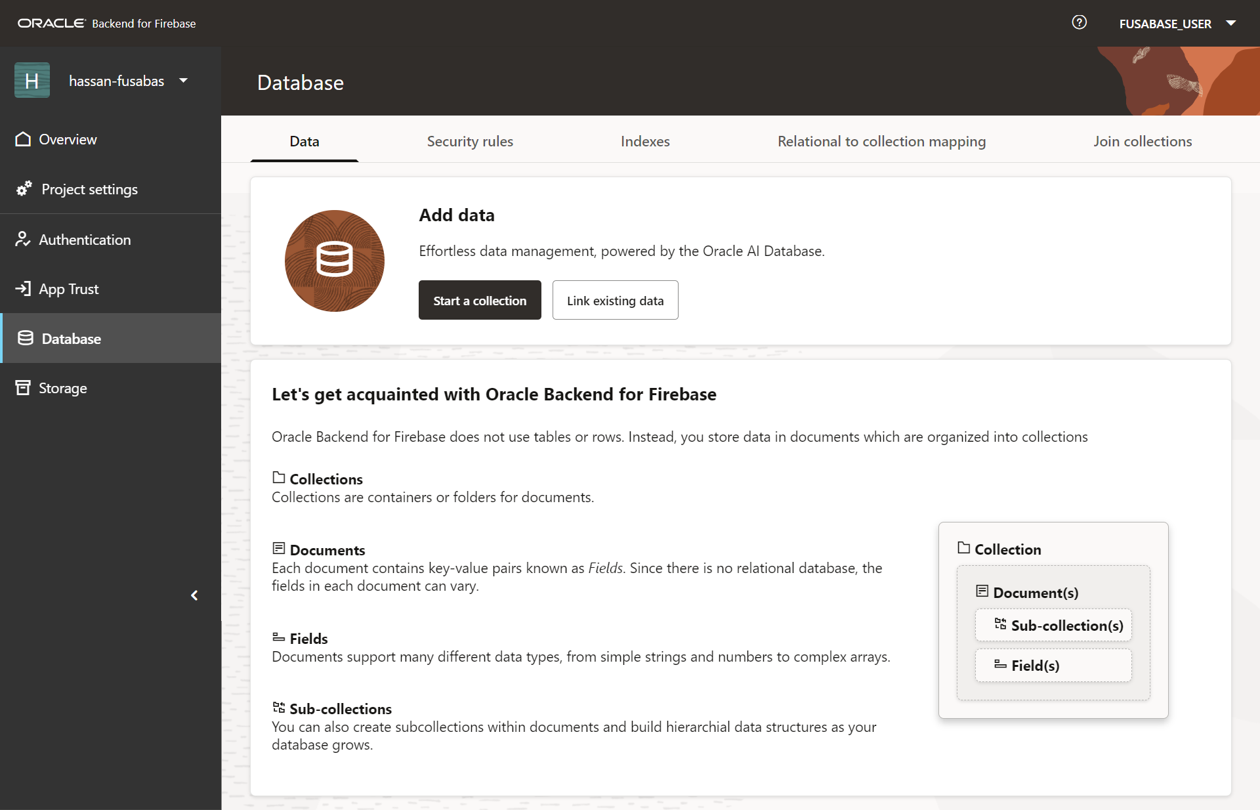Click the Collections heading text
1260x810 pixels.
point(326,479)
